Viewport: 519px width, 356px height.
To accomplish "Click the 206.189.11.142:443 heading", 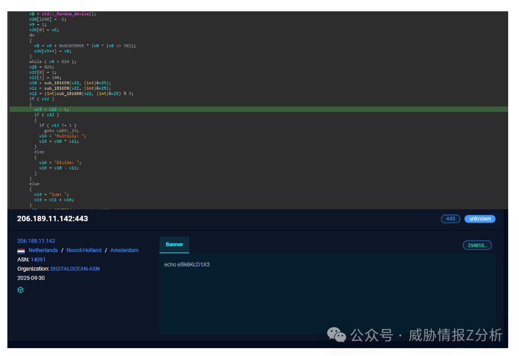I will click(x=53, y=219).
